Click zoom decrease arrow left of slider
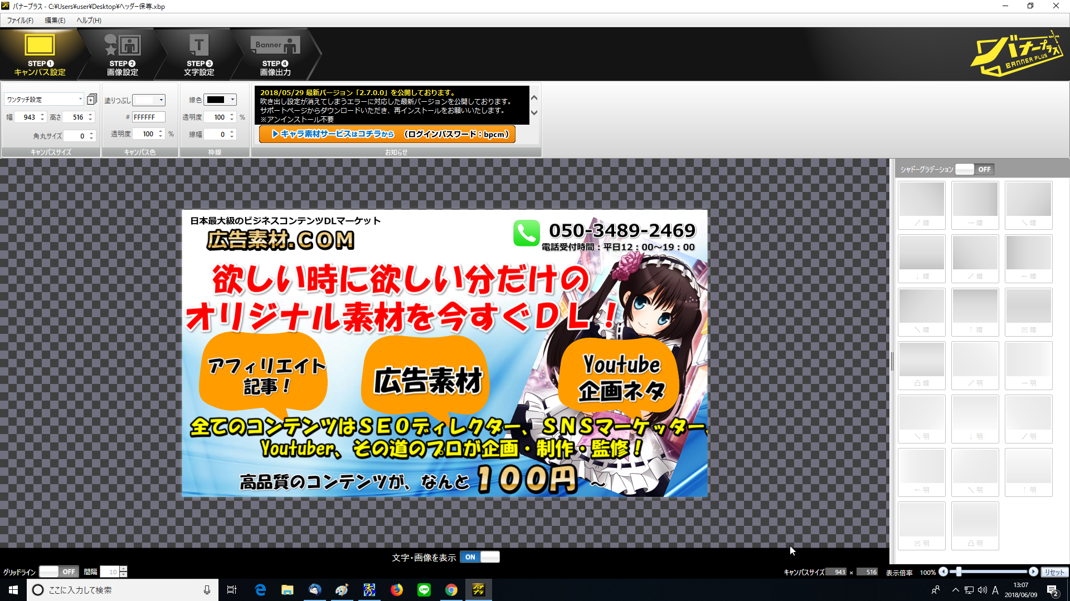This screenshot has height=601, width=1070. click(943, 572)
